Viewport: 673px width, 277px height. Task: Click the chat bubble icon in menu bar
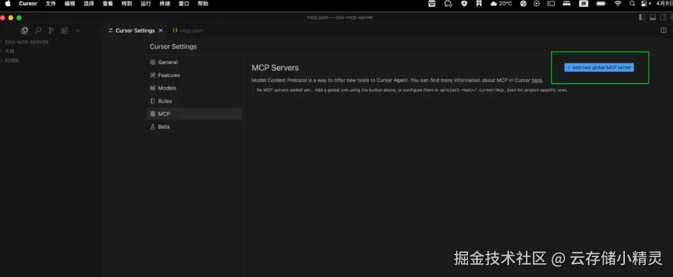pyautogui.click(x=448, y=4)
